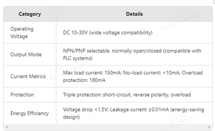The width and height of the screenshot is (215, 131).
Task: Click the PLC systems text in Output Mode
Action: point(78,58)
